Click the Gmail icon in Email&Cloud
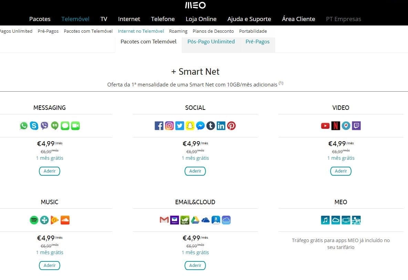The width and height of the screenshot is (408, 280). pos(164,220)
